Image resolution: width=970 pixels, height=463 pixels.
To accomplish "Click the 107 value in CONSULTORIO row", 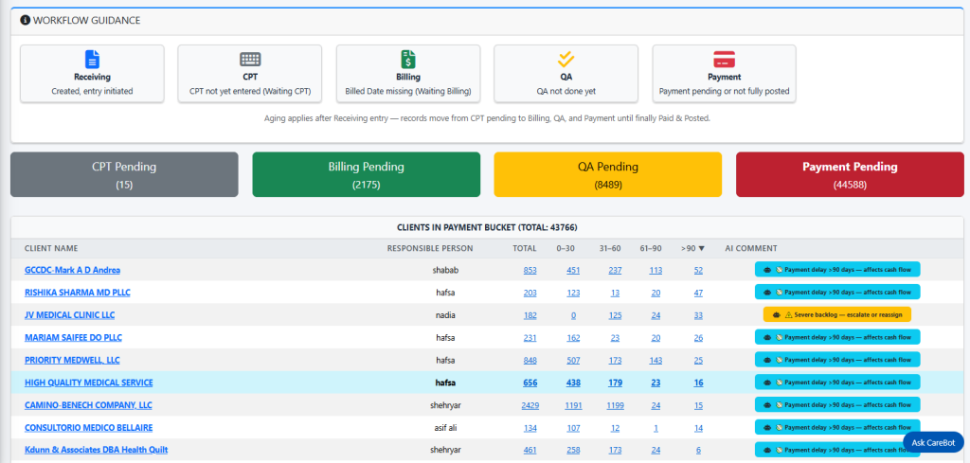I will coord(573,428).
